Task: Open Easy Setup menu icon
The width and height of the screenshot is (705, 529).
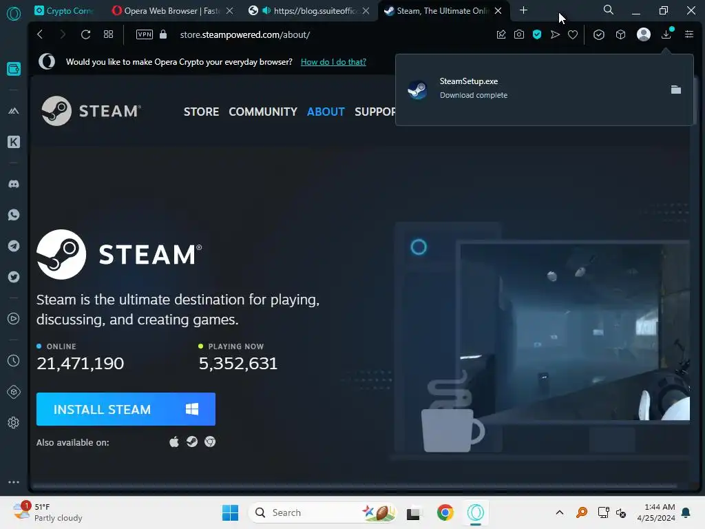Action: (688, 34)
